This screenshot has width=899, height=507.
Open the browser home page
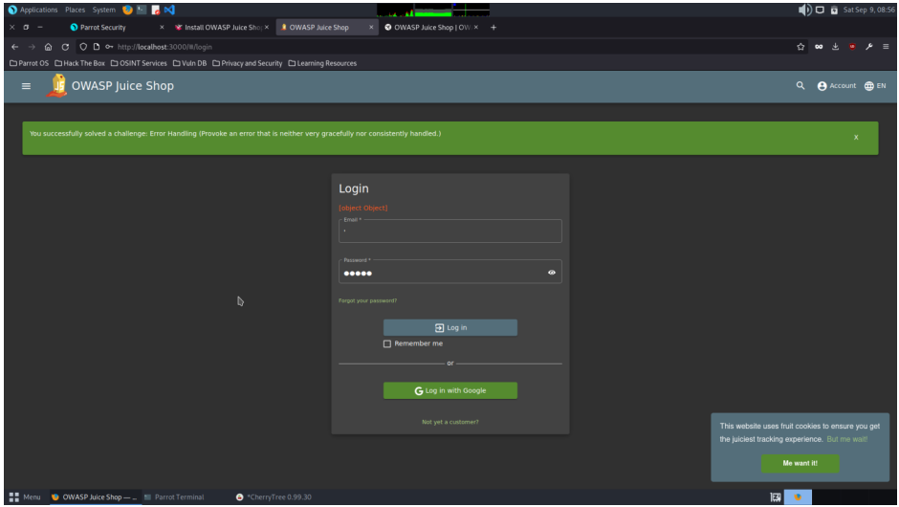48,47
